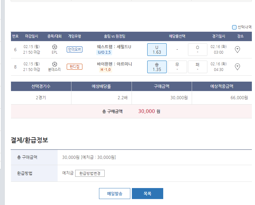Click the 메일발송 button
255x205 pixels.
tap(114, 194)
